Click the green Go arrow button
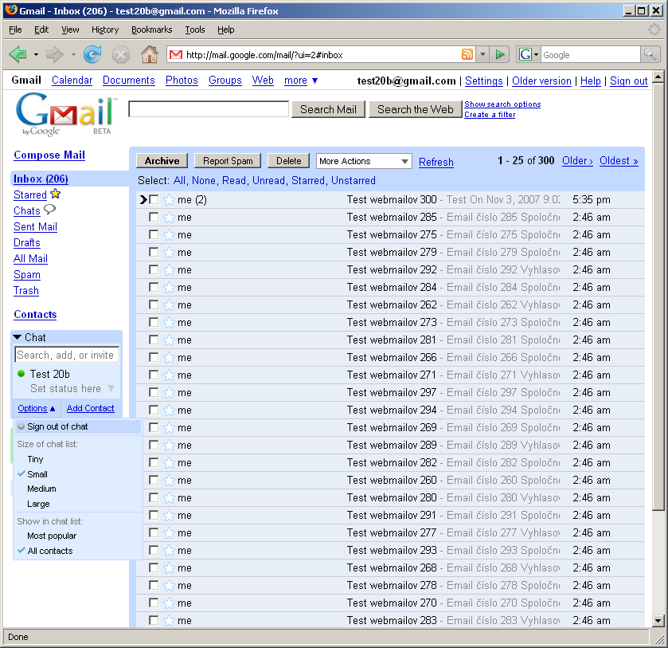 500,54
